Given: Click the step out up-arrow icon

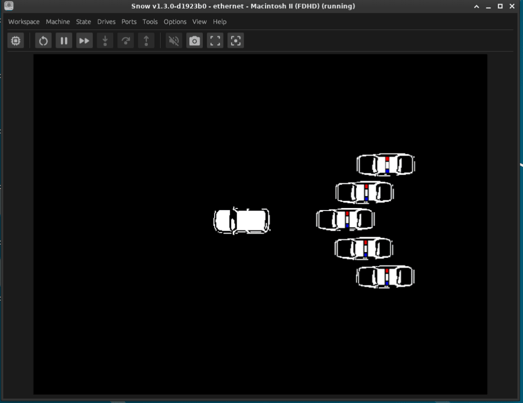Looking at the screenshot, I should coord(146,41).
